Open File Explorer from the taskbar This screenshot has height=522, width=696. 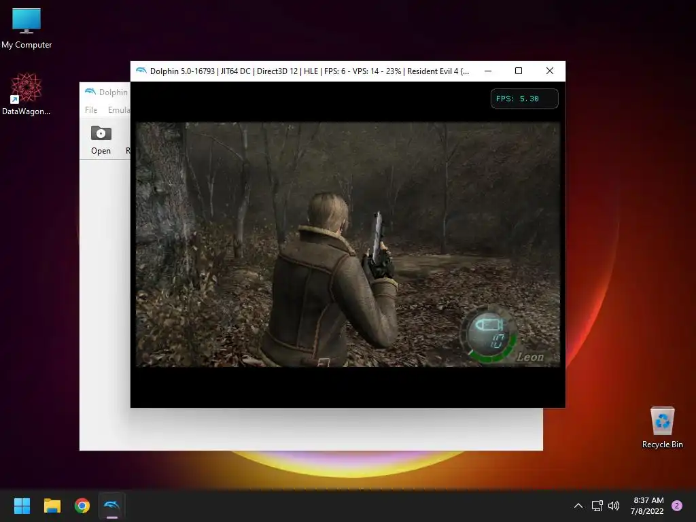click(52, 506)
